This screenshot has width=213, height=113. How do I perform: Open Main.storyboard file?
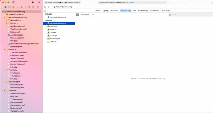[16, 38]
